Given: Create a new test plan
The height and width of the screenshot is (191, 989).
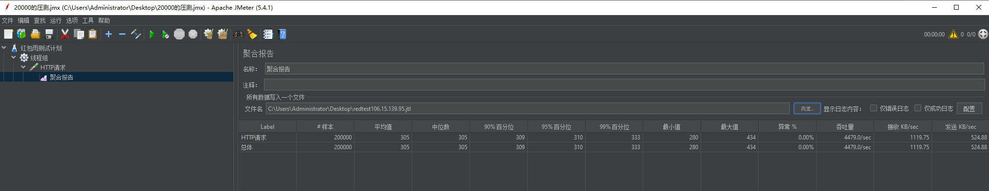Looking at the screenshot, I should click(8, 34).
